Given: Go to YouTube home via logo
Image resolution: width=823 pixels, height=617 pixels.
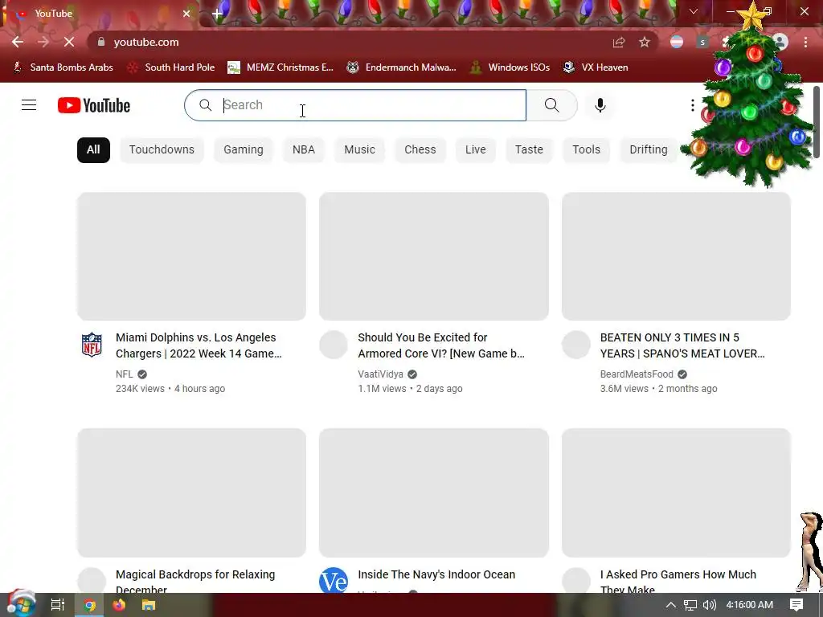Looking at the screenshot, I should pyautogui.click(x=94, y=105).
